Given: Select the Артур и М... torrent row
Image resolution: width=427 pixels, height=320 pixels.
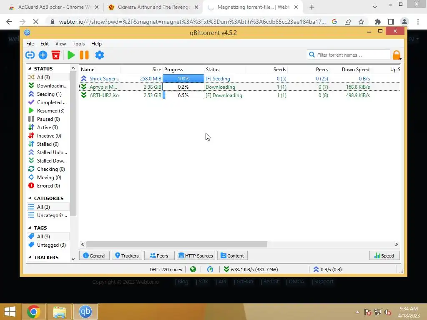Looking at the screenshot, I should 240,87.
